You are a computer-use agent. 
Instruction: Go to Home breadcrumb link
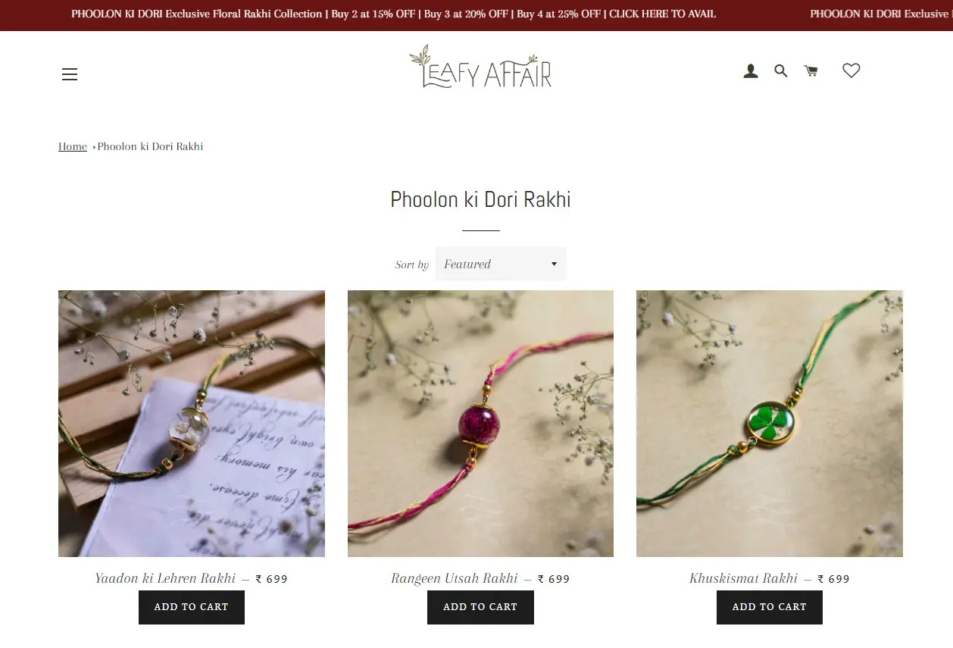[73, 146]
